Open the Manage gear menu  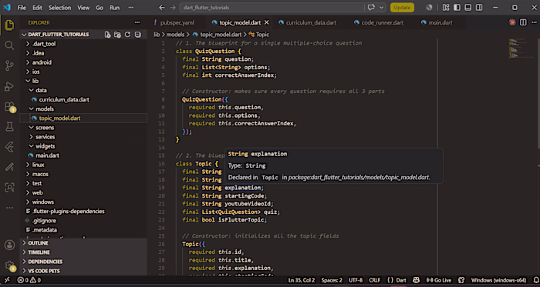[9, 265]
